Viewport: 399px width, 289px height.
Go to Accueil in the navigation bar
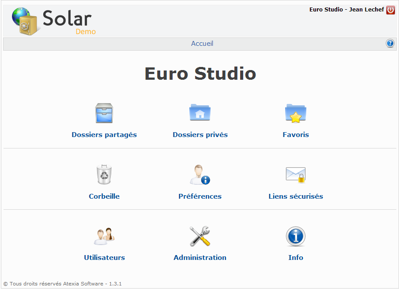[202, 44]
